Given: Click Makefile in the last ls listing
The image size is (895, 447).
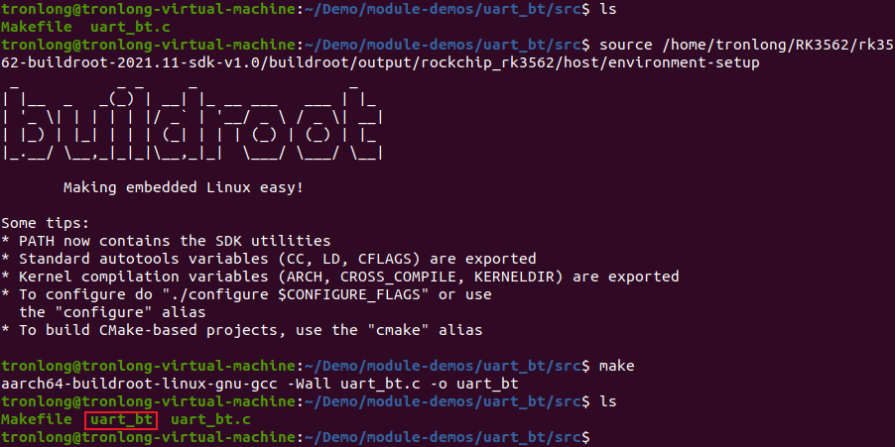Looking at the screenshot, I should point(37,420).
